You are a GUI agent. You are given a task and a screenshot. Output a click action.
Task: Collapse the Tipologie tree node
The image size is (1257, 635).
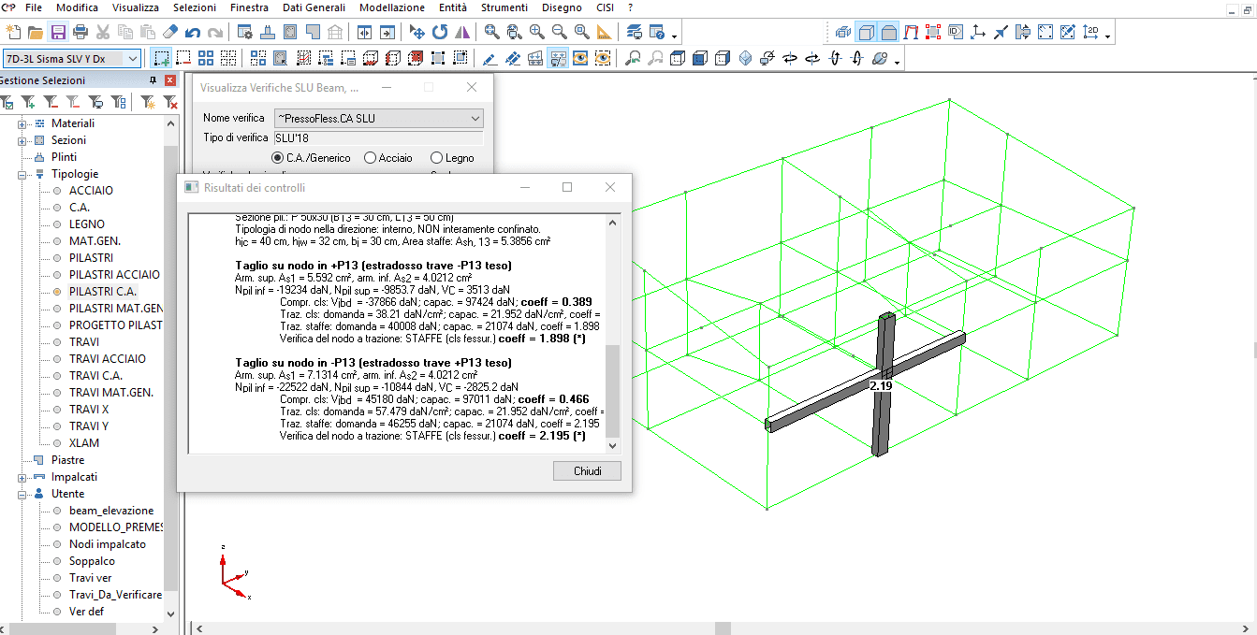click(22, 174)
